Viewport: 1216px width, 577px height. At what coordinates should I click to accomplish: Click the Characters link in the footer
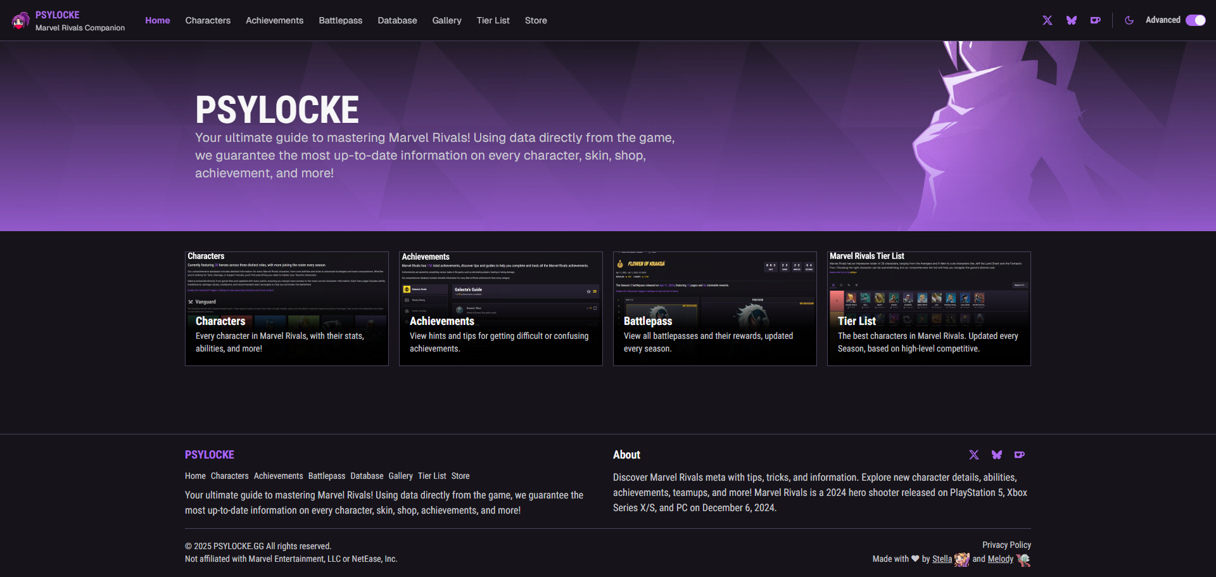point(229,476)
